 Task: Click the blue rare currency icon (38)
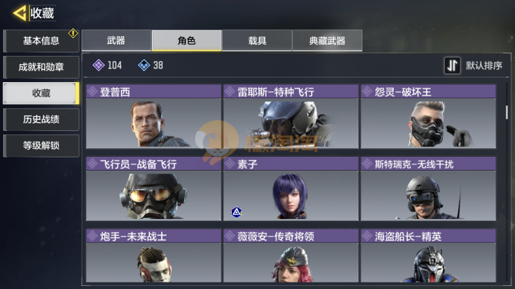coord(144,66)
